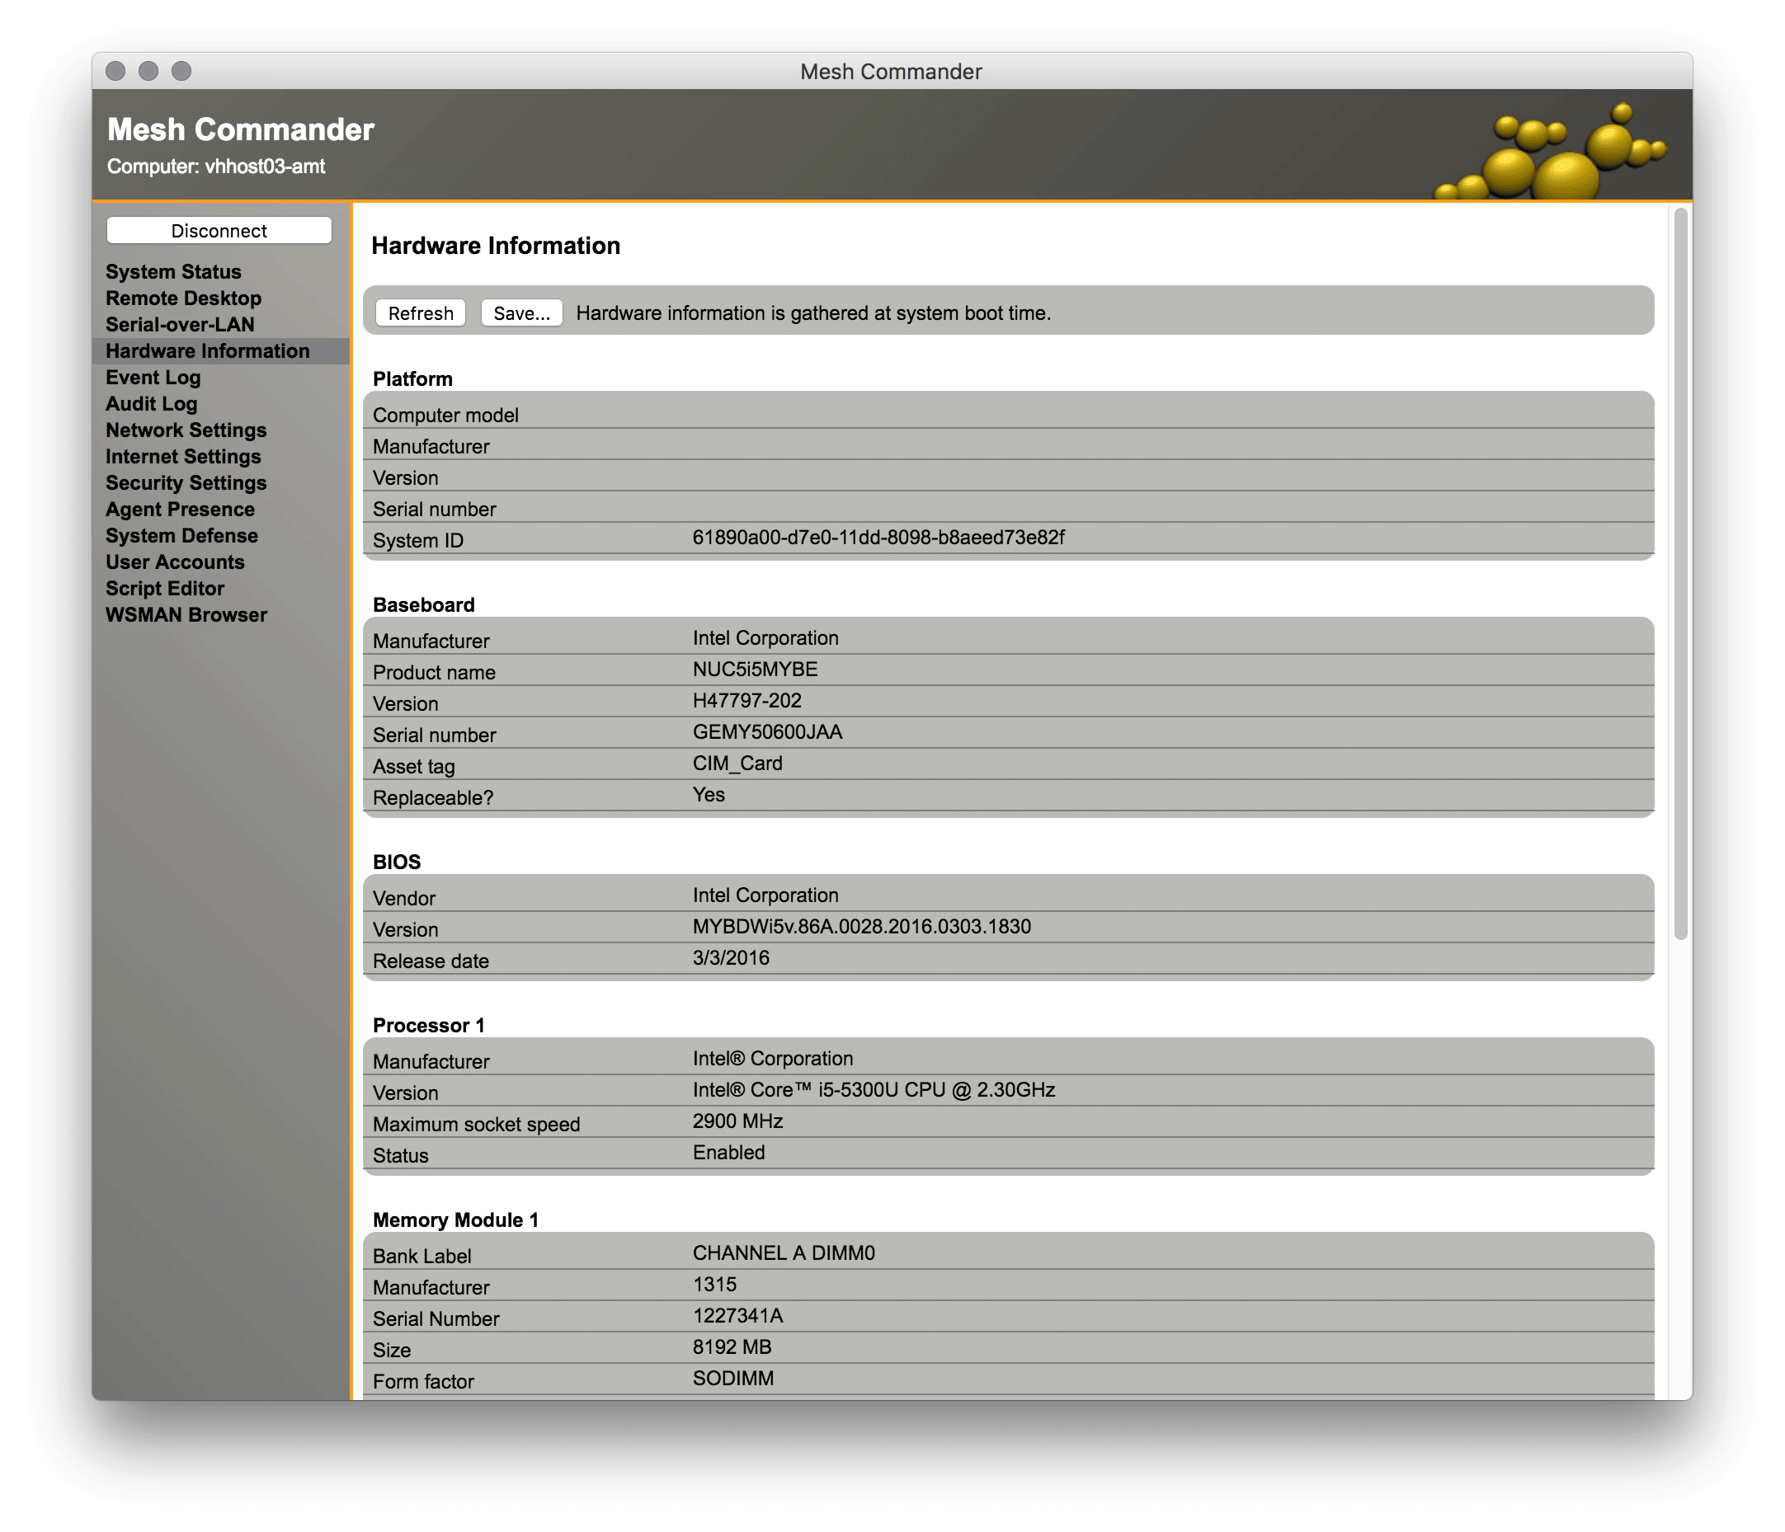
Task: Click the Processor 1 heading
Action: pyautogui.click(x=429, y=1025)
